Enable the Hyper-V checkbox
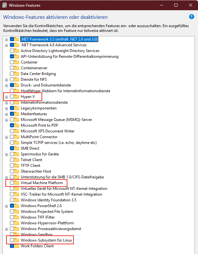This screenshot has width=198, height=254. click(x=12, y=97)
